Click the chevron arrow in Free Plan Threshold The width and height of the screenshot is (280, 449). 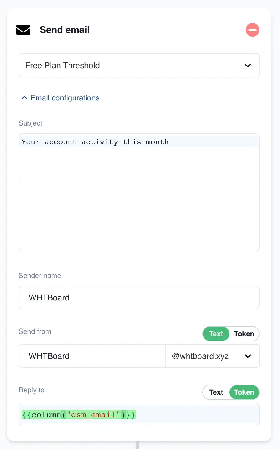pos(248,66)
